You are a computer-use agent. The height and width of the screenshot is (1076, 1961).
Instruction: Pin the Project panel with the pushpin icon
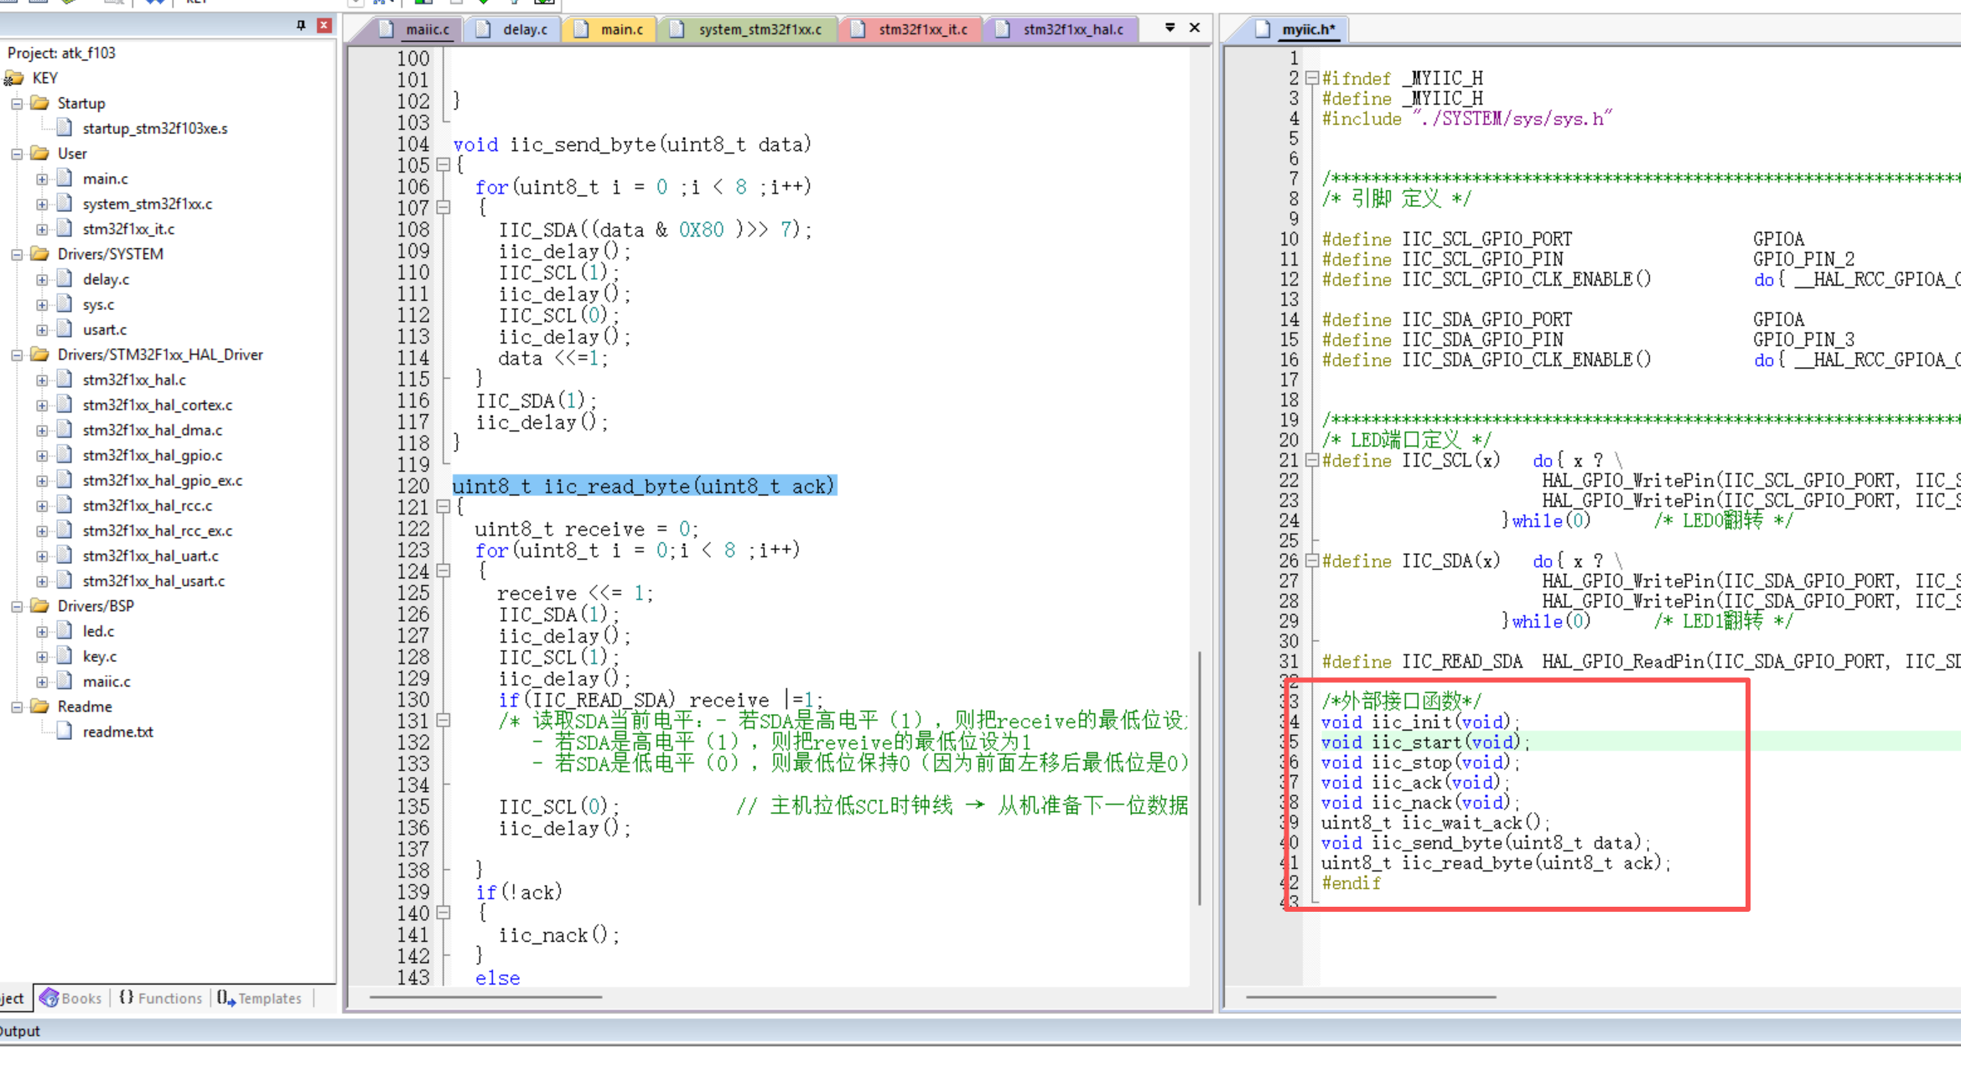coord(301,26)
